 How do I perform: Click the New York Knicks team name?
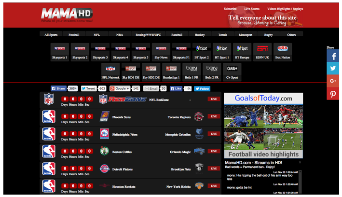pos(178,187)
